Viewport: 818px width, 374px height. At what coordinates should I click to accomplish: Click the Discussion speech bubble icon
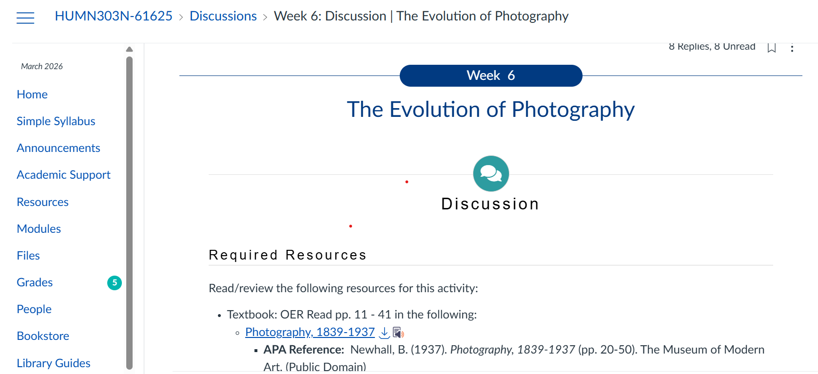click(490, 173)
